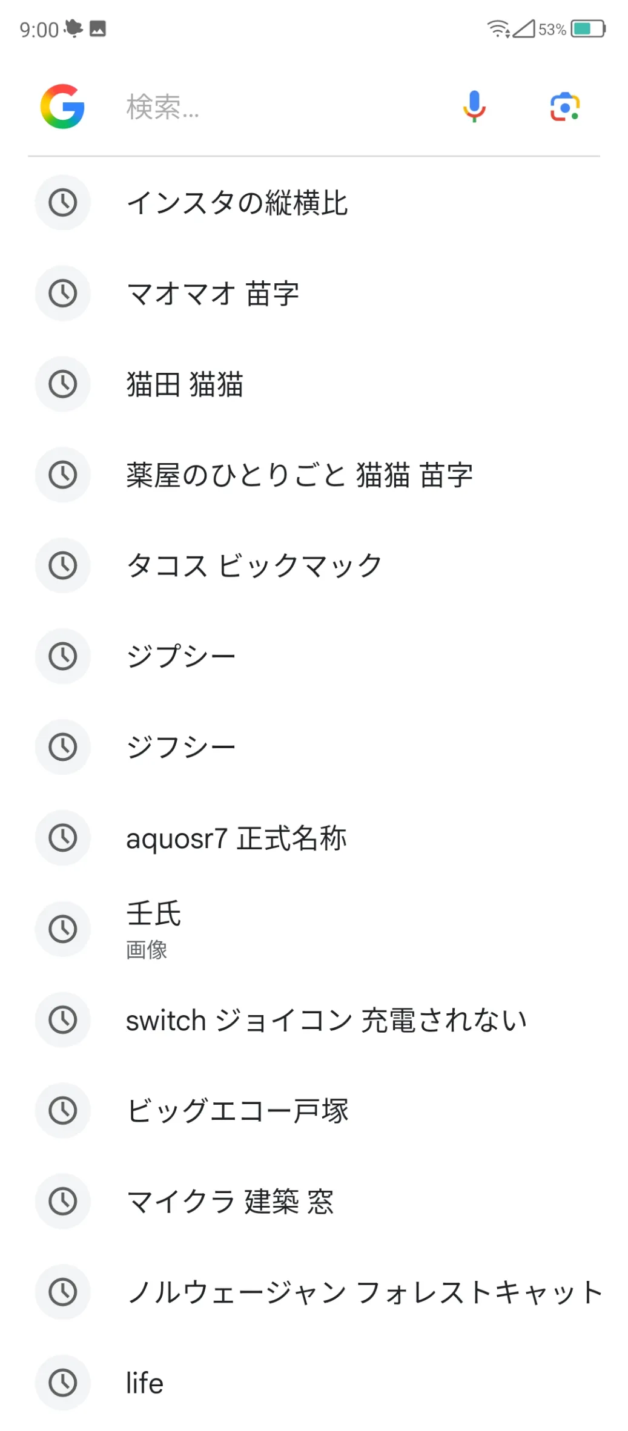Viewport: 628px width, 1431px height.
Task: Open the picture notification icon in status bar
Action: (x=98, y=28)
